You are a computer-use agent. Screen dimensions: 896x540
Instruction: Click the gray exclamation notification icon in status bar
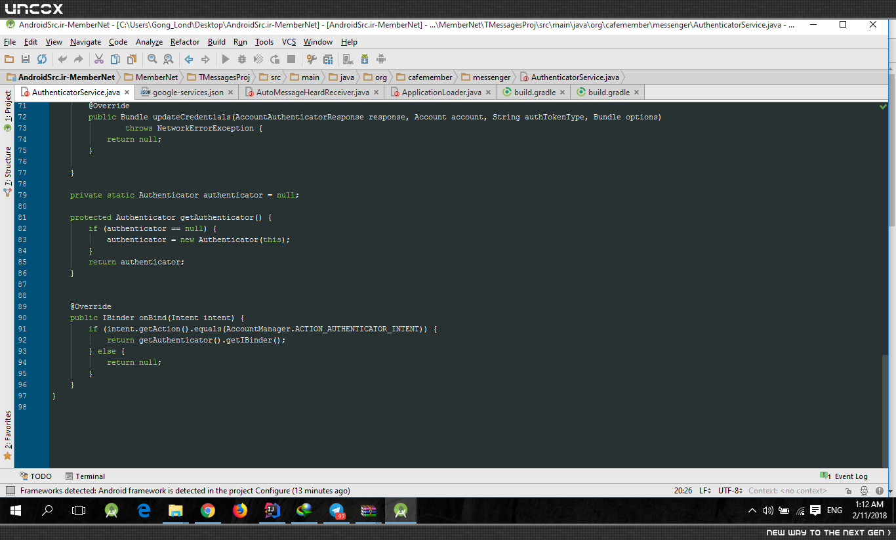(x=881, y=491)
